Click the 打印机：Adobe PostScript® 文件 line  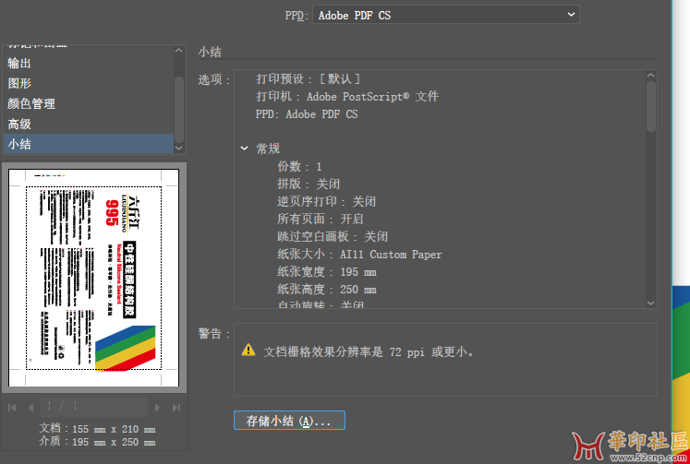(x=347, y=96)
